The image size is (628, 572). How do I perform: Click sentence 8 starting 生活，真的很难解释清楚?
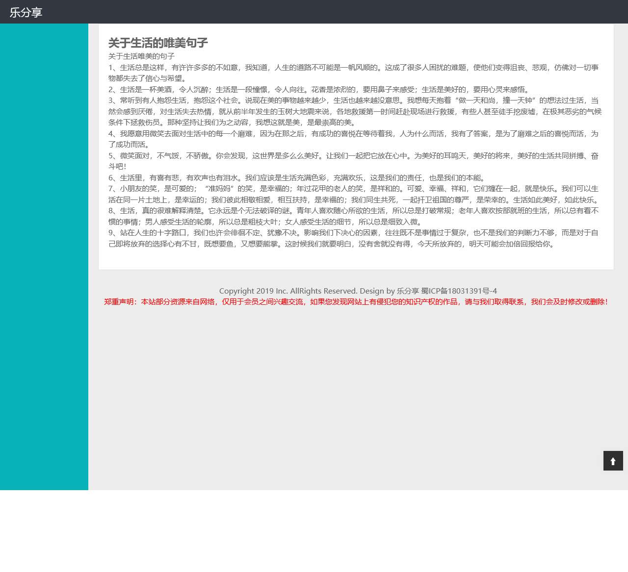tap(353, 216)
